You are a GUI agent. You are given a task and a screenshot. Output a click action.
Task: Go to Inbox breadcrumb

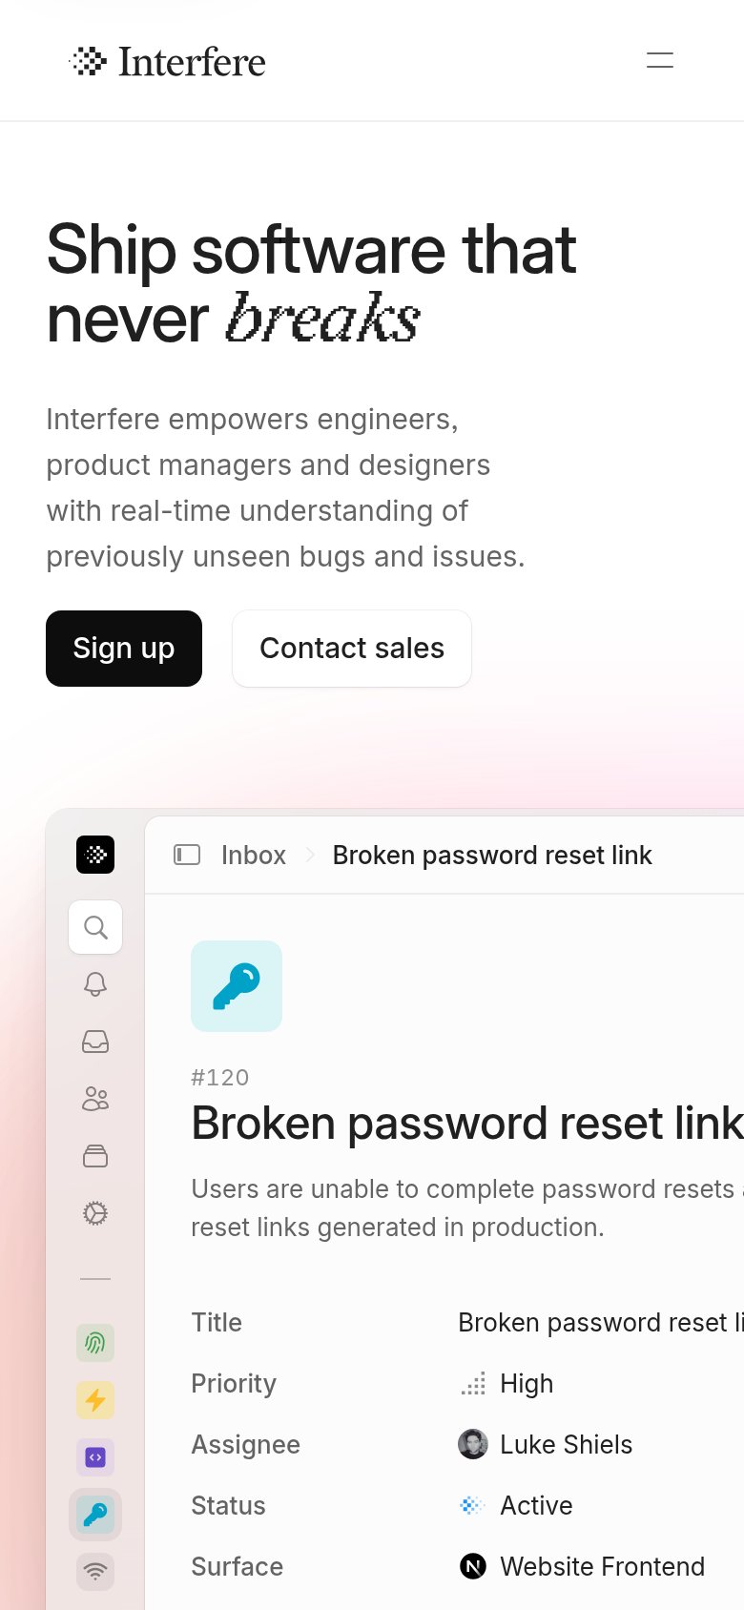click(x=254, y=856)
